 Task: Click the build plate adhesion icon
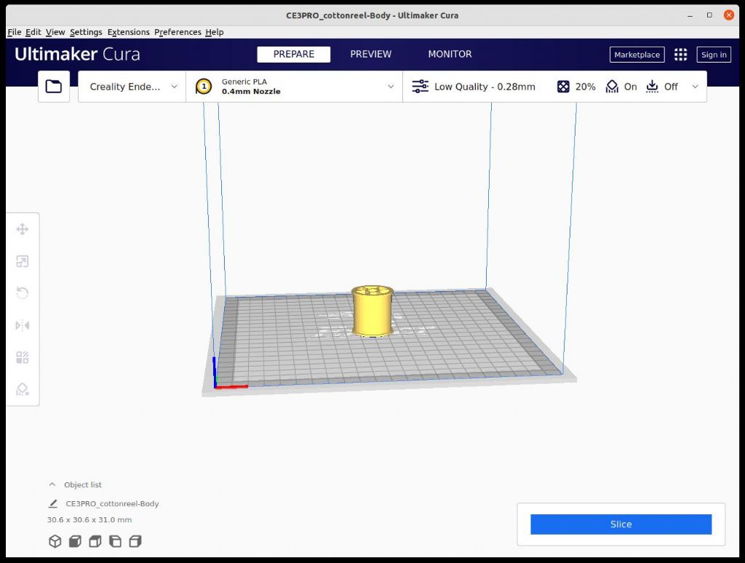pyautogui.click(x=653, y=87)
